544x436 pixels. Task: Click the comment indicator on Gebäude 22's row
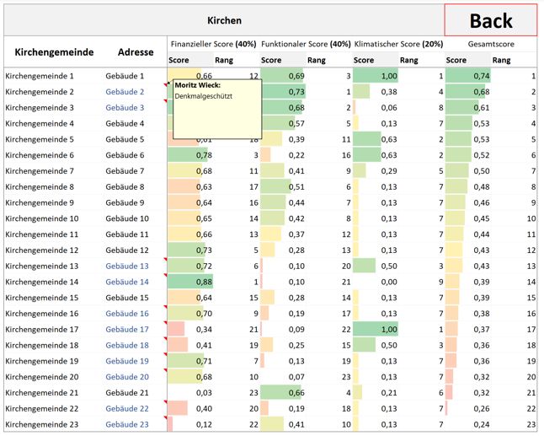(166, 402)
